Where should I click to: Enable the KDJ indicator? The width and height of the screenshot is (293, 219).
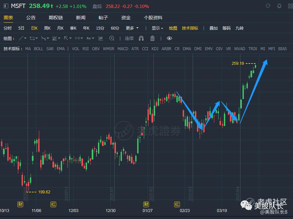(155, 49)
